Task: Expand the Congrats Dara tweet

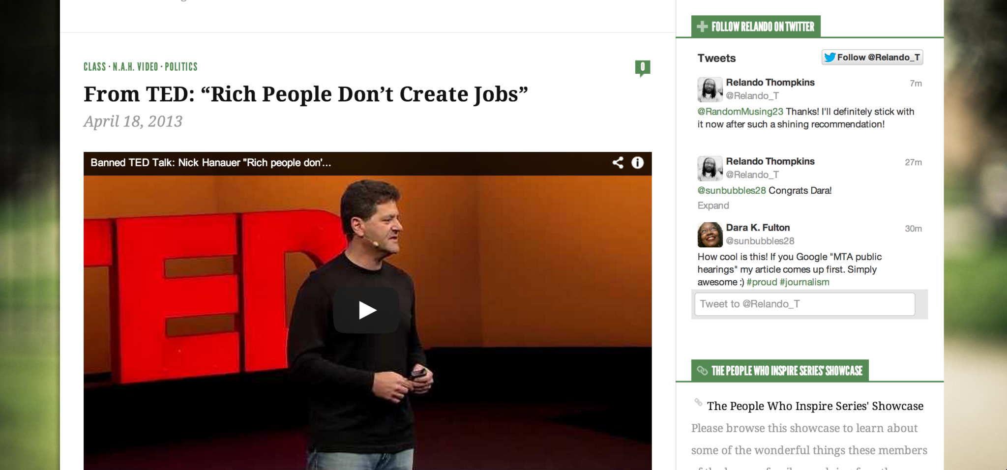Action: point(713,206)
